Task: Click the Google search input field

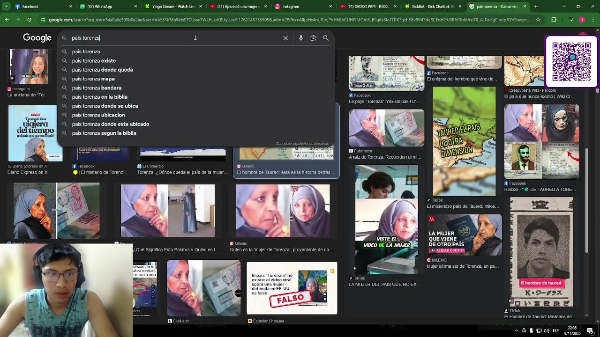Action: [173, 38]
